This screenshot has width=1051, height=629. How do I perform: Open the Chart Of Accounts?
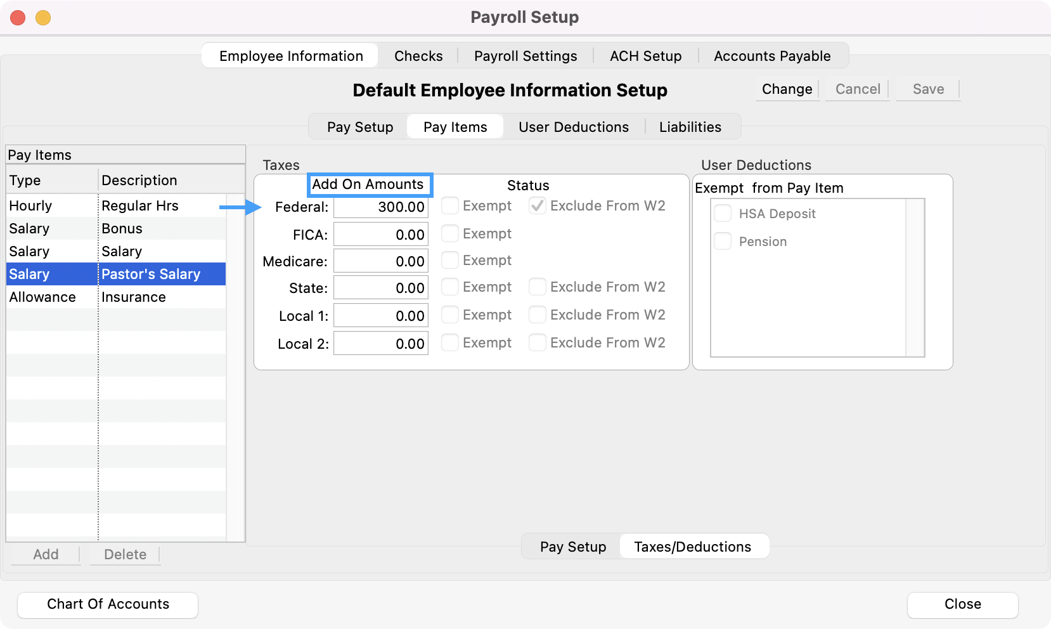108,604
